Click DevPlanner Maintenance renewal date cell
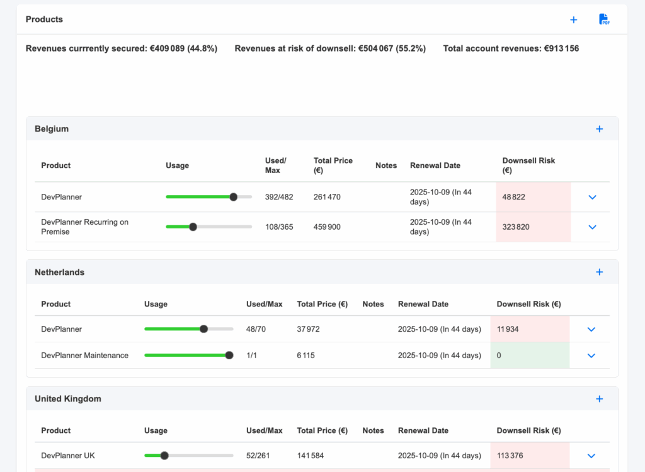 (439, 355)
